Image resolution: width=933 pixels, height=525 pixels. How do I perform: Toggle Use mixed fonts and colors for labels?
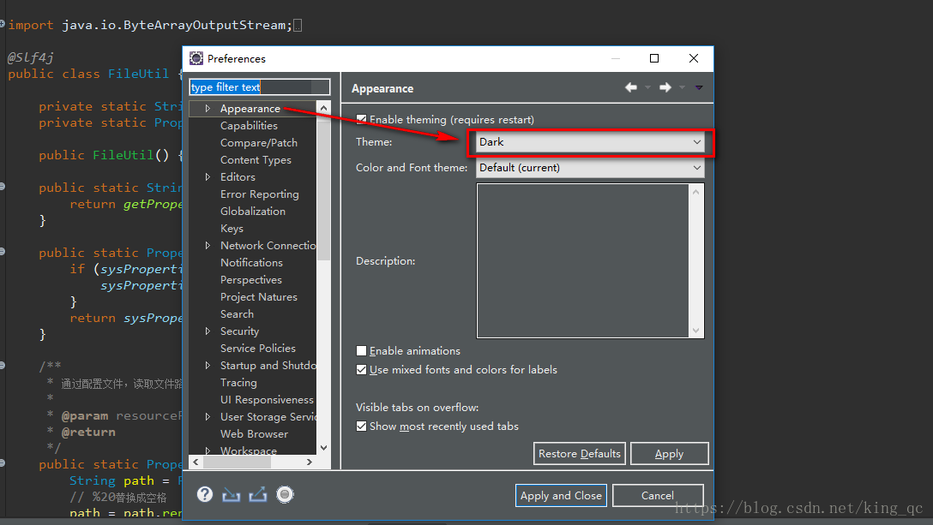[x=361, y=370]
